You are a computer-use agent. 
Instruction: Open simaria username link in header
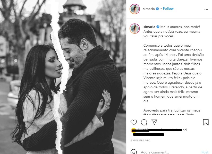149,9
